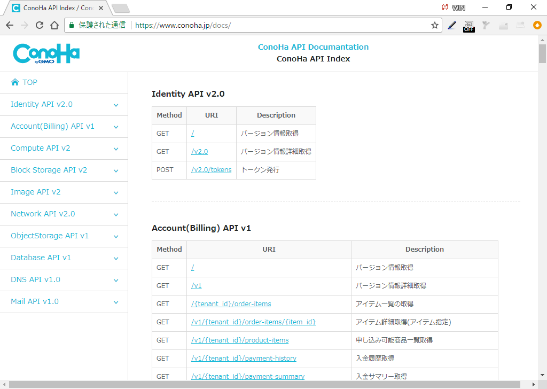Image resolution: width=547 pixels, height=389 pixels.
Task: Close the ConoHa API Index tab
Action: tap(101, 8)
